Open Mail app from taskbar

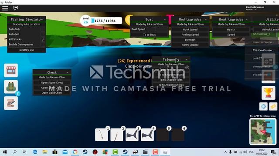(x=65, y=152)
